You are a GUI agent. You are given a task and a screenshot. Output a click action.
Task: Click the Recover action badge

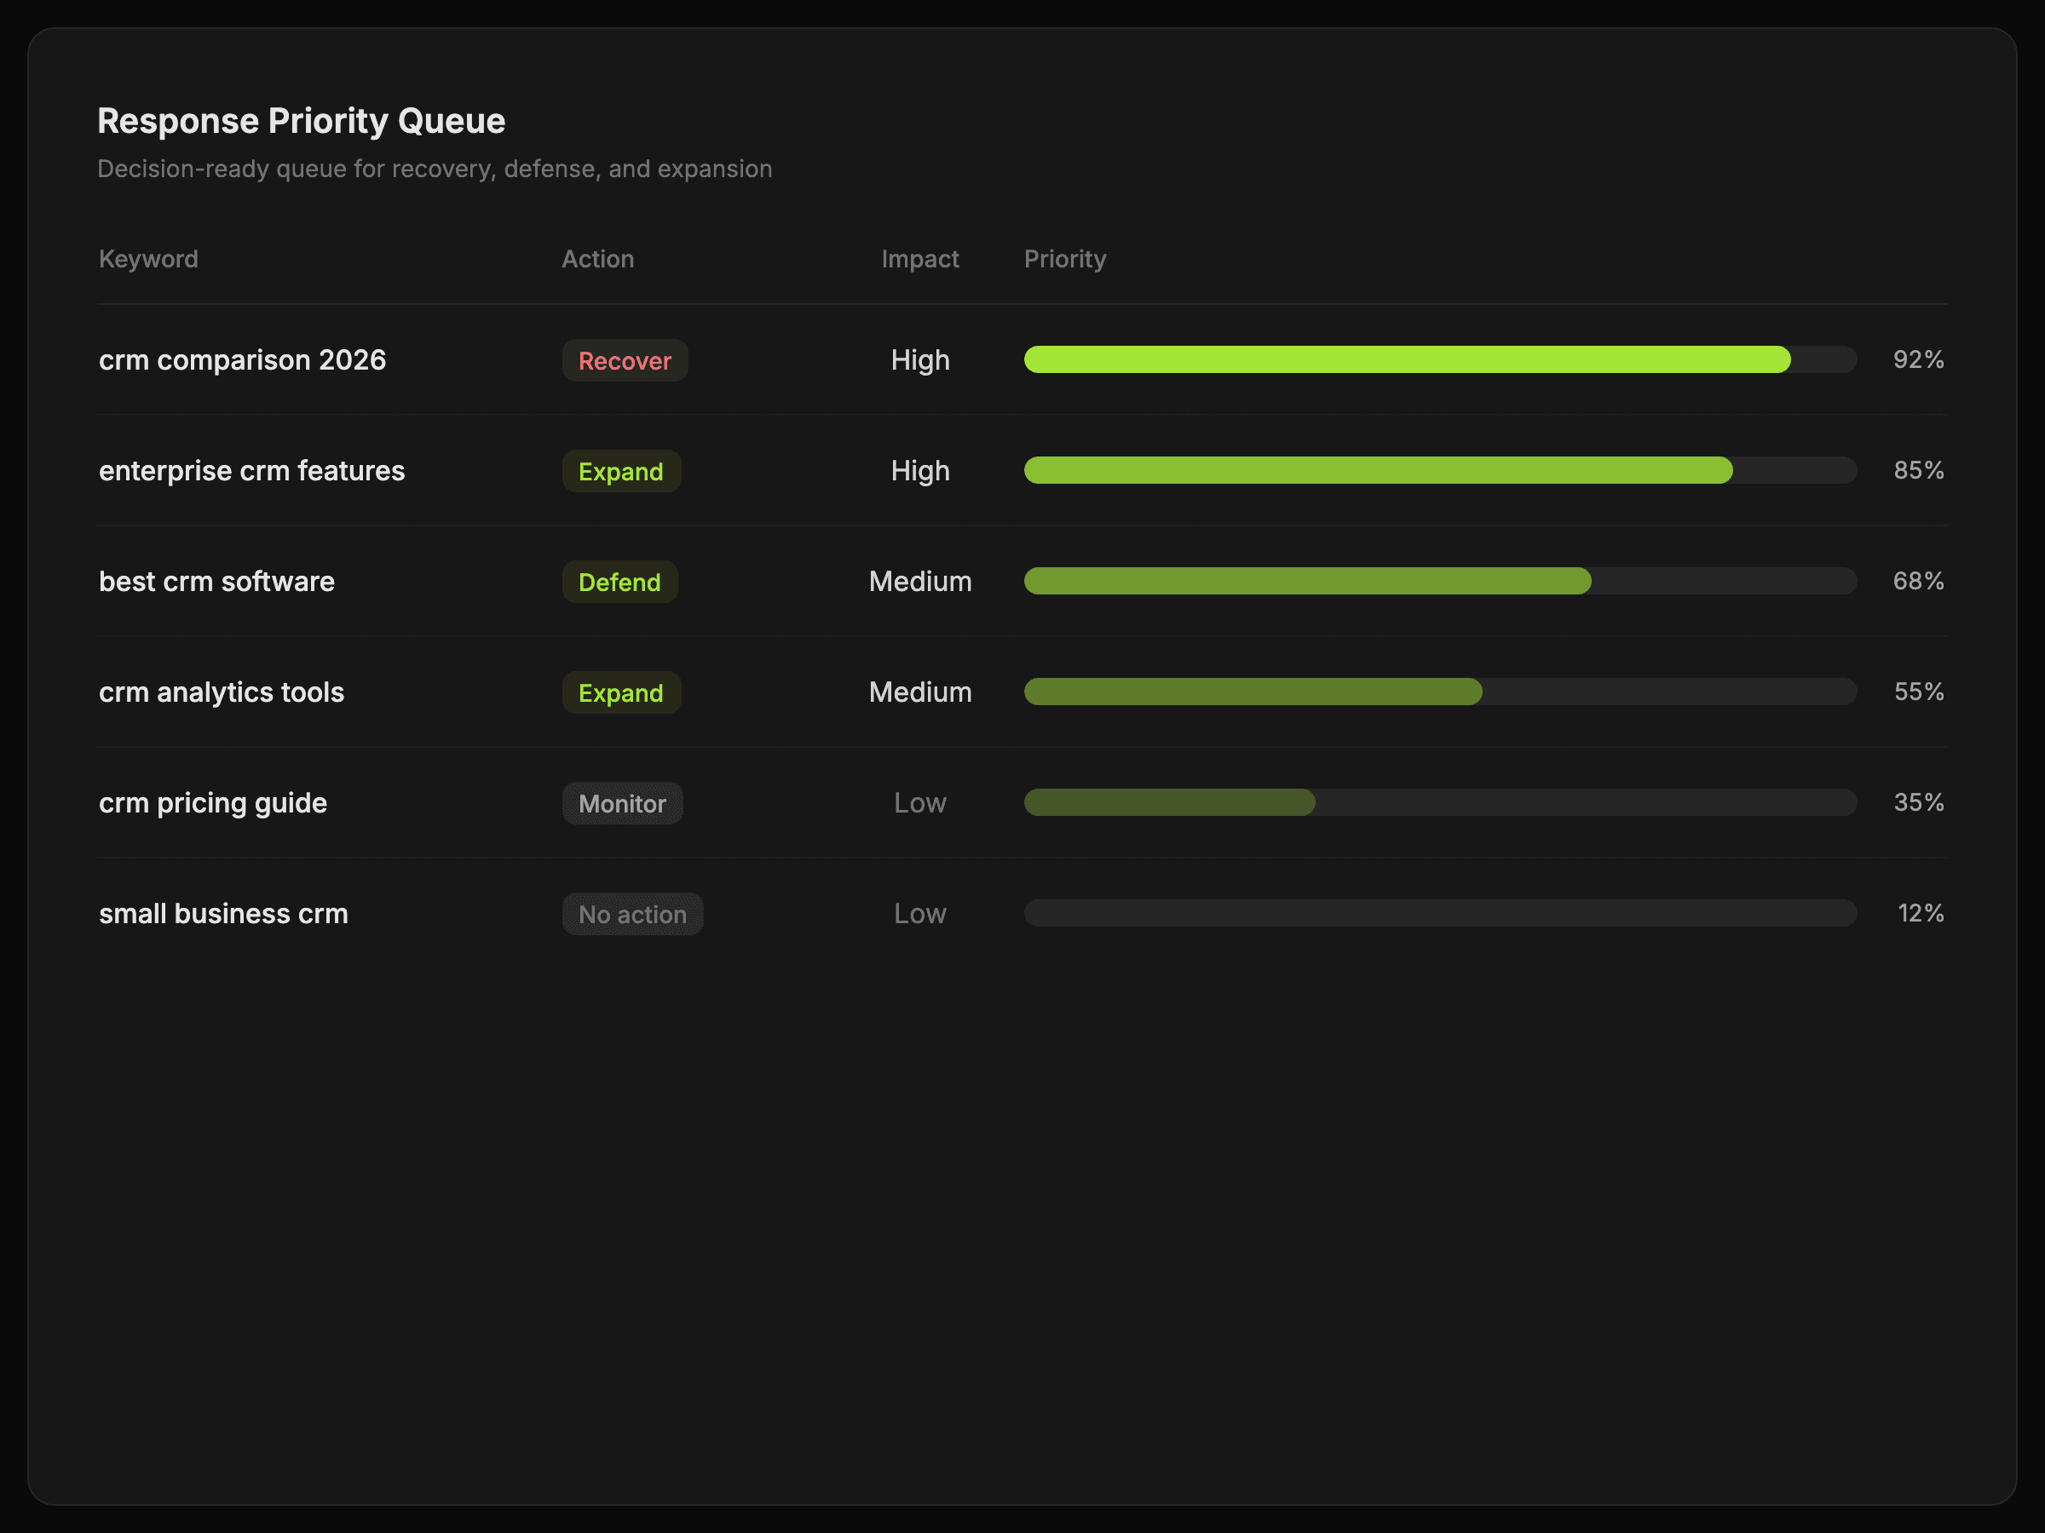click(x=624, y=360)
